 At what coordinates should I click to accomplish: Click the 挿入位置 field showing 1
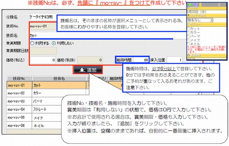pyautogui.click(x=175, y=60)
